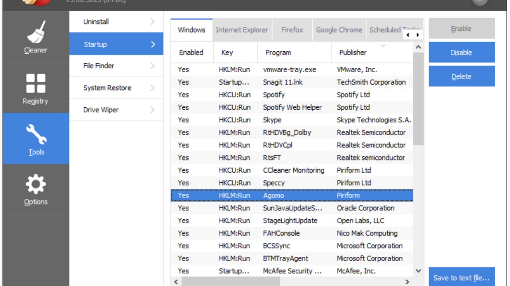Click chevron next to Drive Wiper
The image size is (510, 286).
coord(153,110)
